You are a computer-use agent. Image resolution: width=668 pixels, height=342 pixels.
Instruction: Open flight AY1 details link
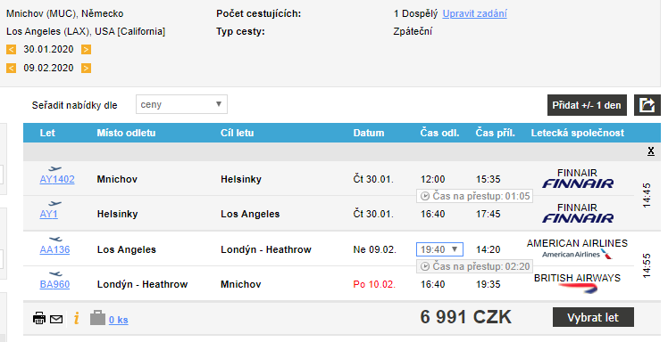[x=48, y=214]
